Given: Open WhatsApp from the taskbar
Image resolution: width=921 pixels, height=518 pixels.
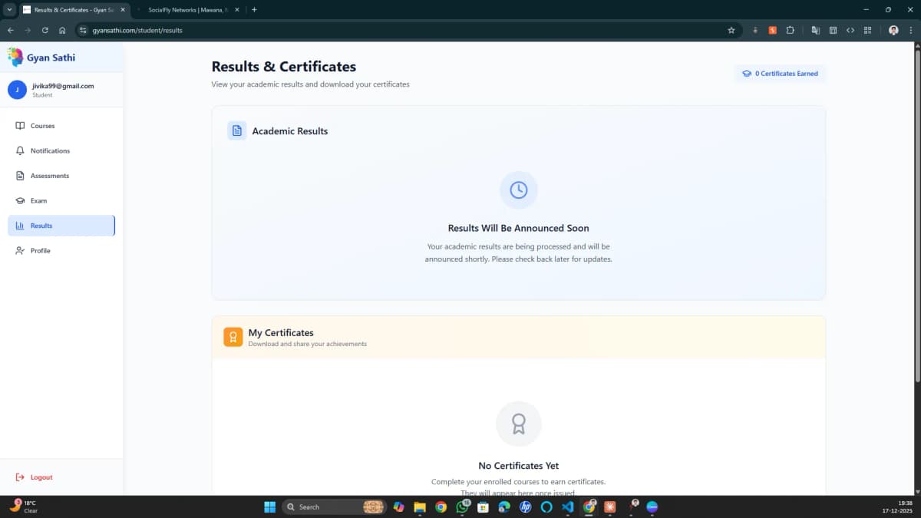Looking at the screenshot, I should (x=462, y=507).
